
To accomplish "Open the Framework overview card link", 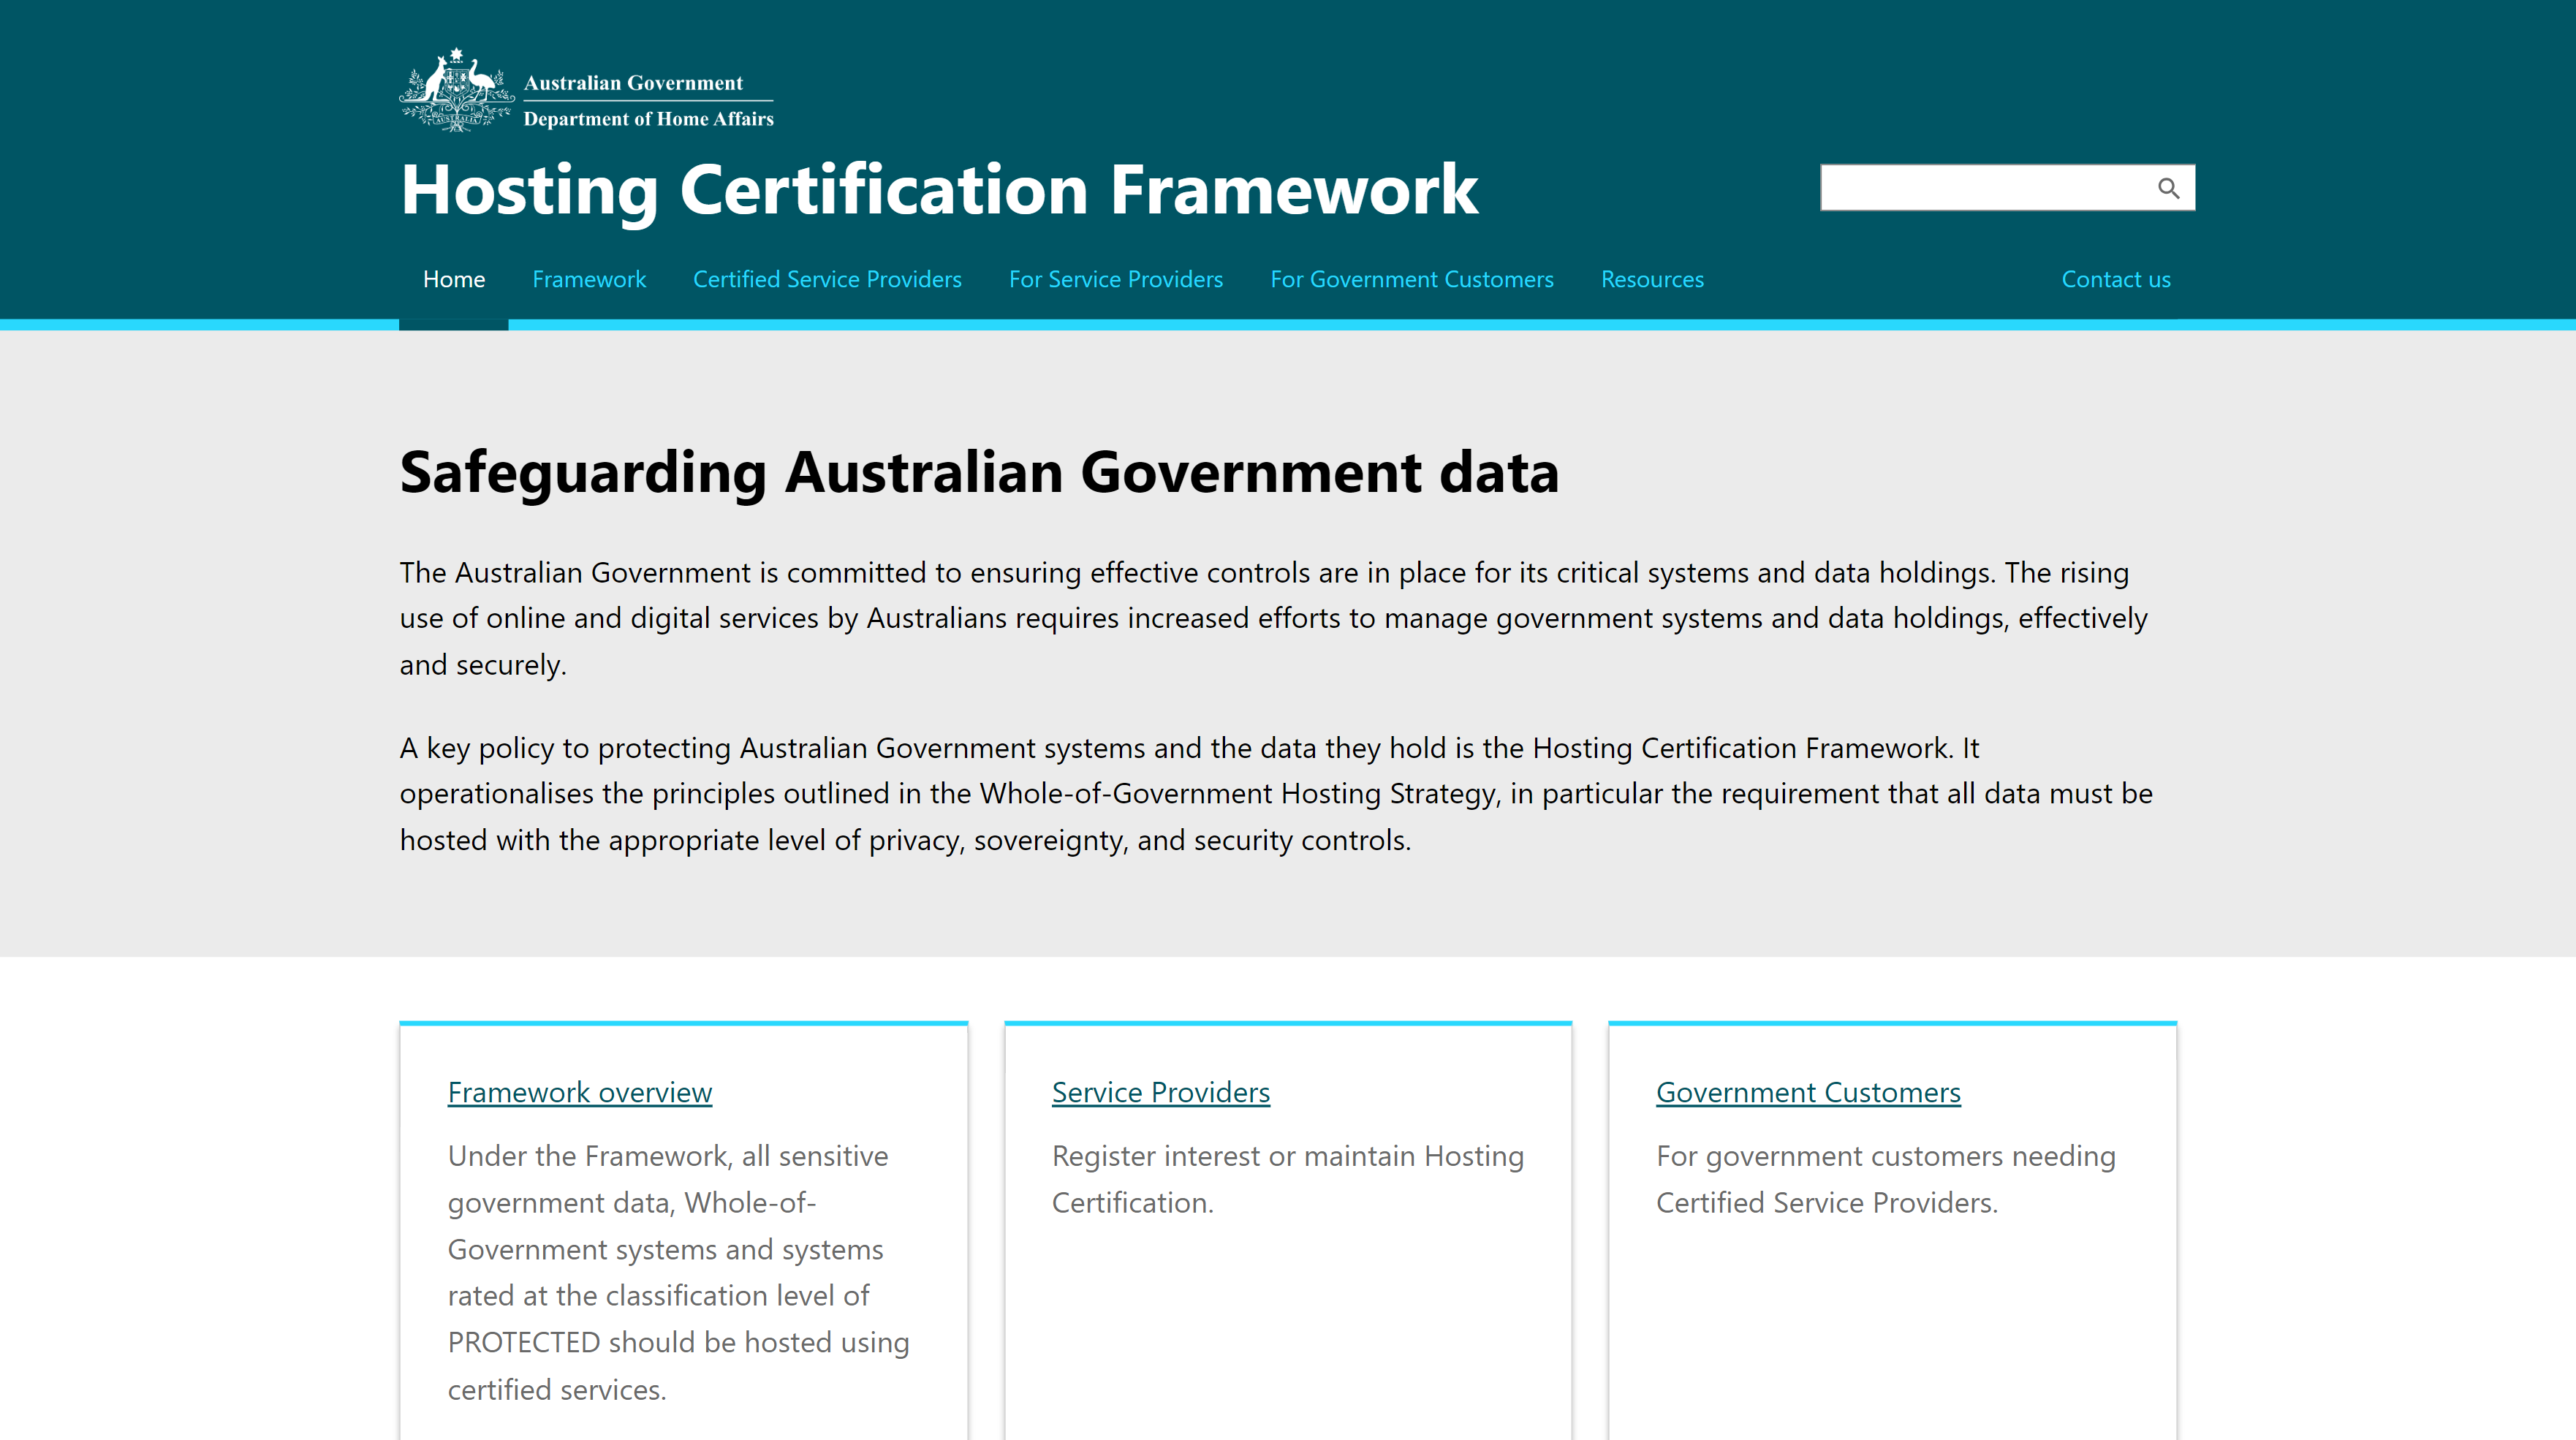I will point(579,1092).
